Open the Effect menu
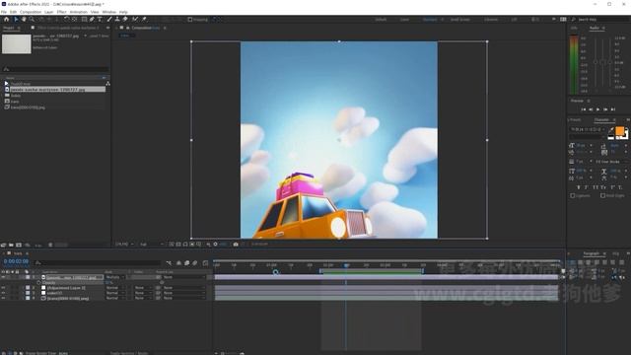 [61, 12]
